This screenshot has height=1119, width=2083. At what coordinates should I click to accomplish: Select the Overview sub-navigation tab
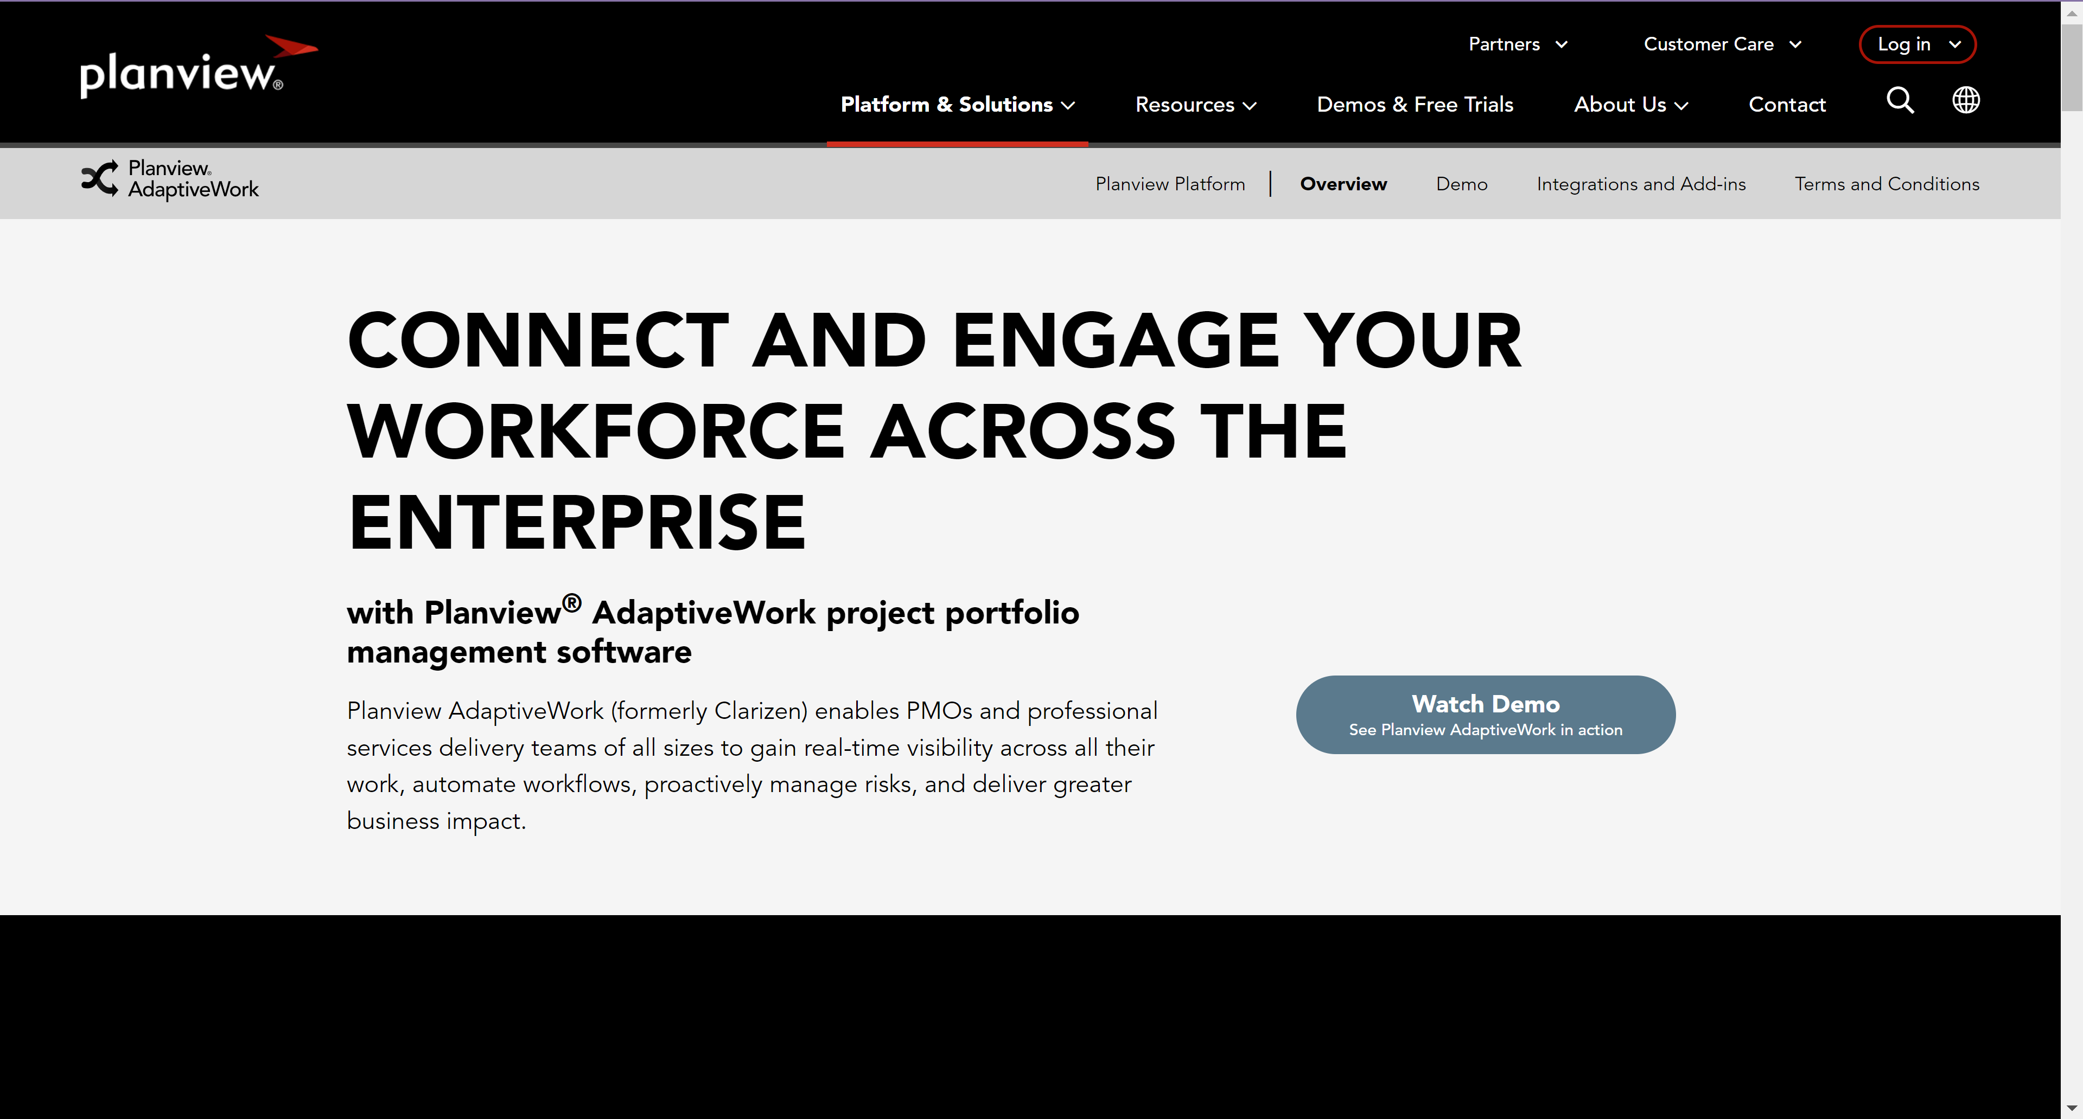tap(1342, 184)
